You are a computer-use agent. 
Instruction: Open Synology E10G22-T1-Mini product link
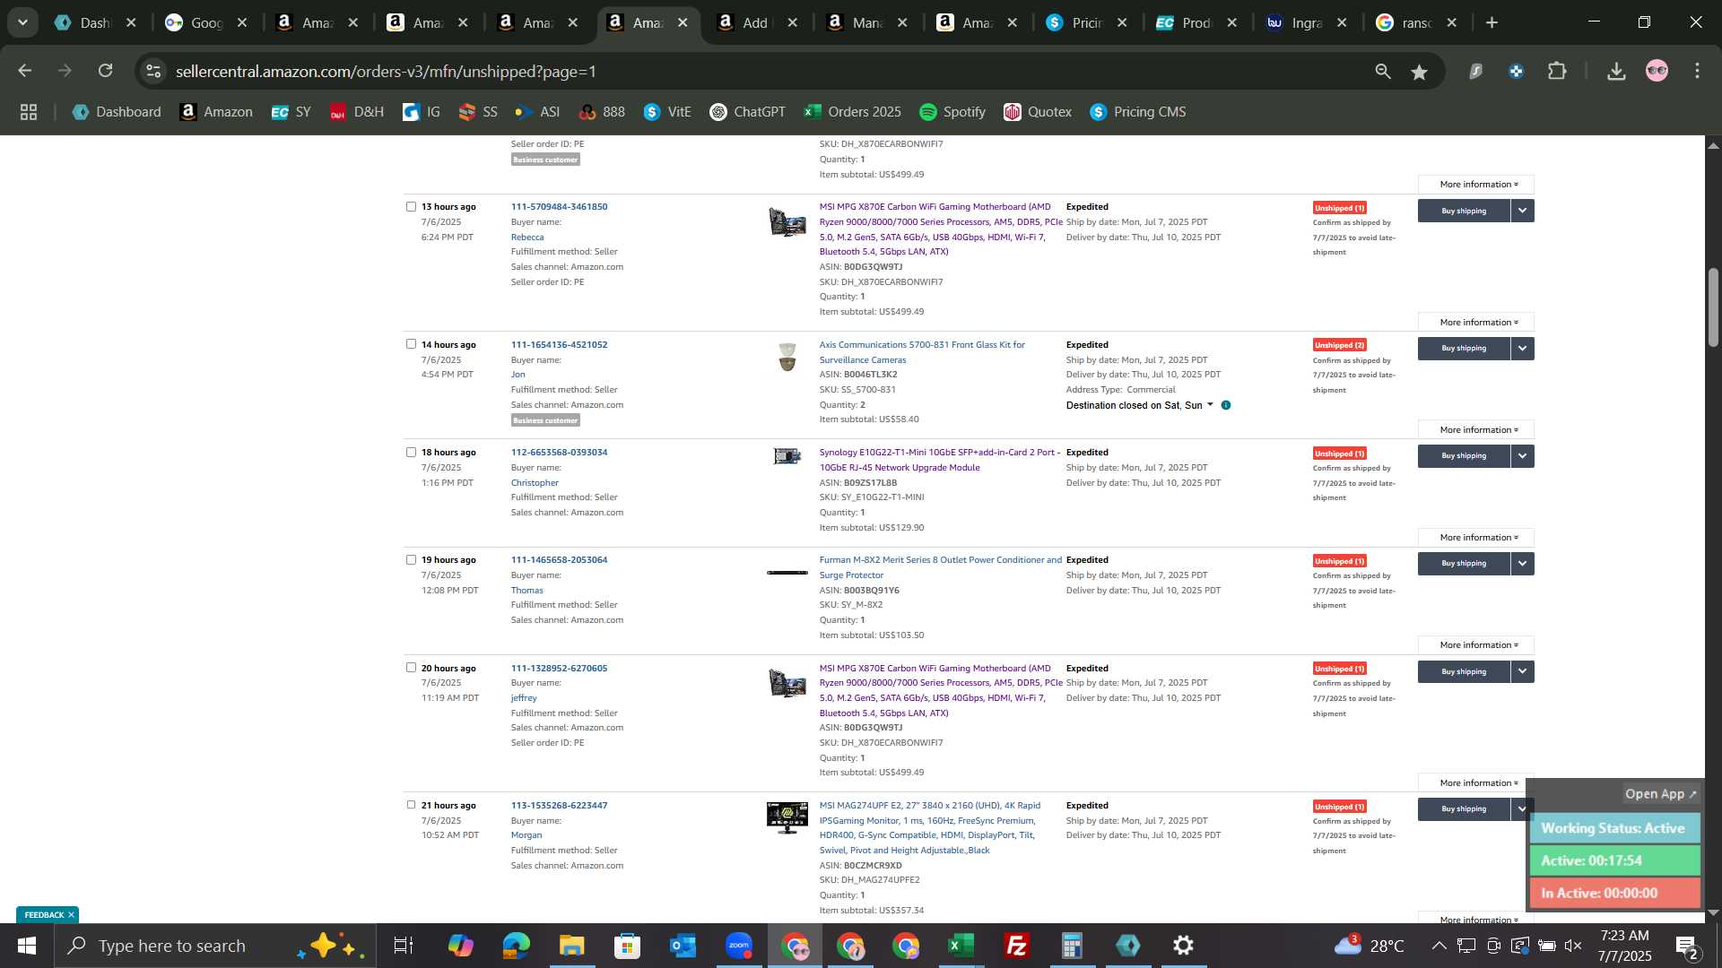point(939,460)
